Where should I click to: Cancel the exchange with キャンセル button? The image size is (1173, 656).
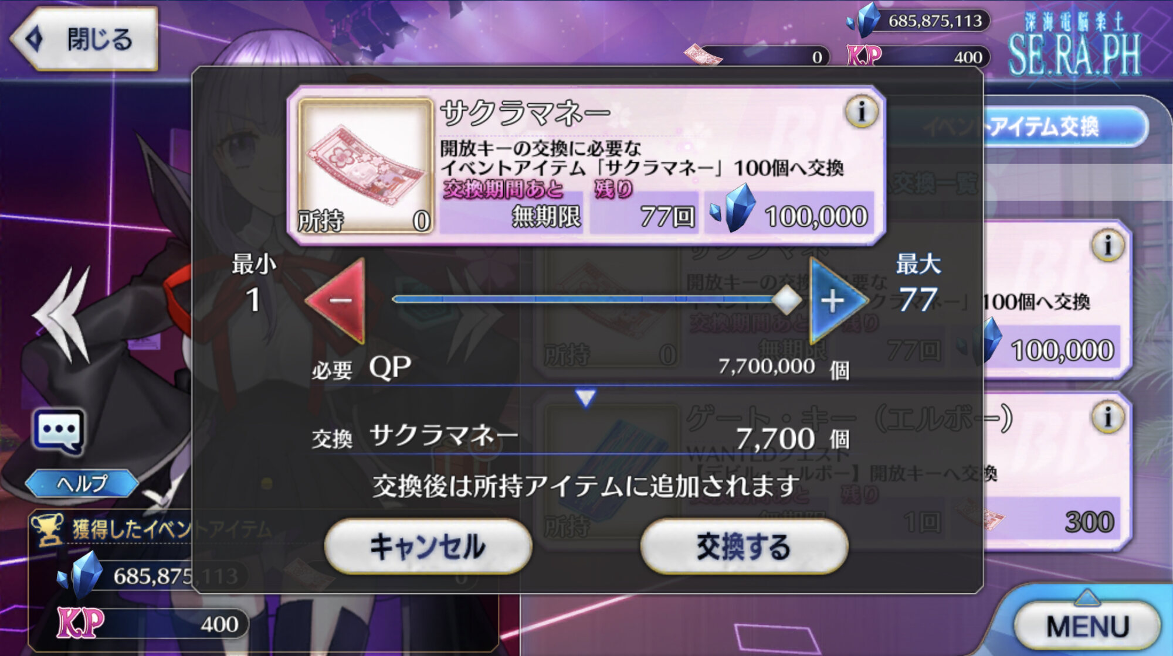[x=428, y=546]
